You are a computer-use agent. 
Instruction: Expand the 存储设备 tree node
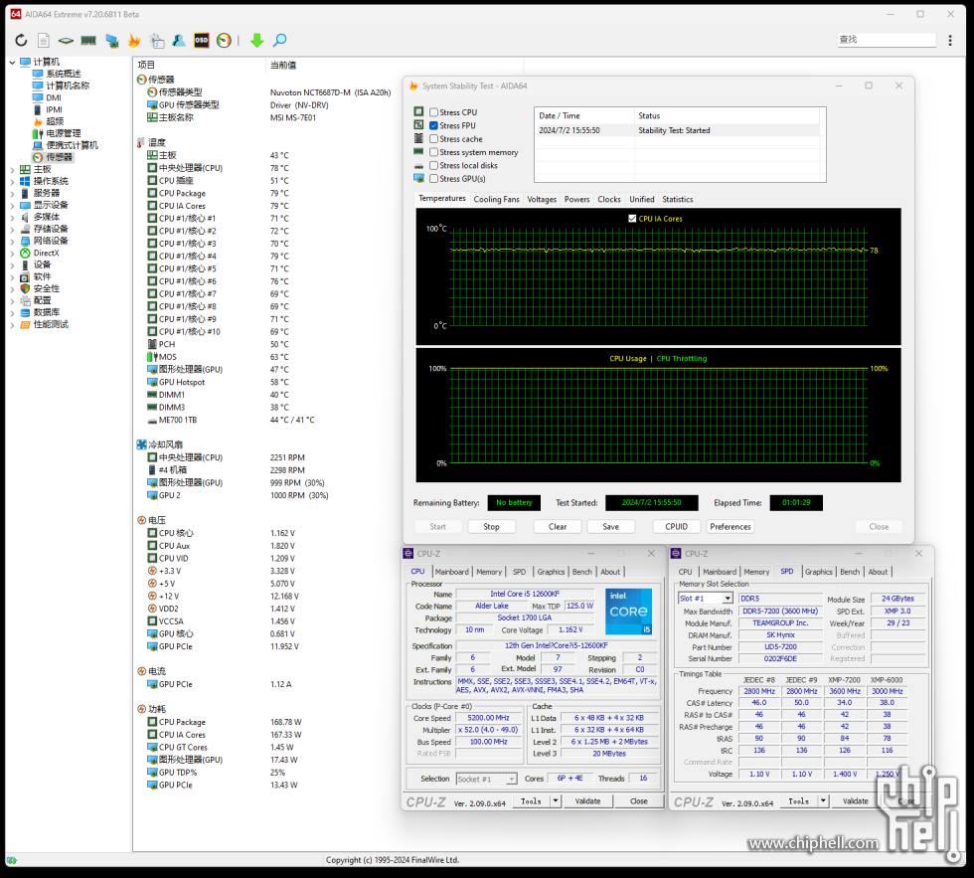pyautogui.click(x=12, y=230)
